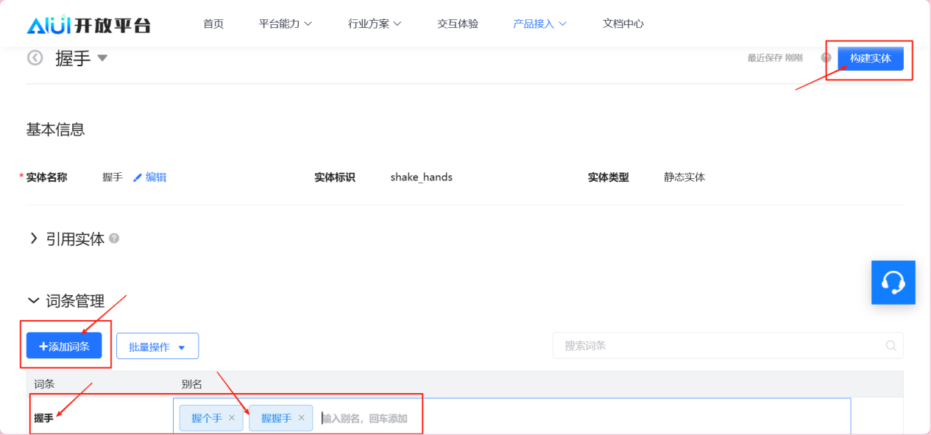Click the help icon next to 引用实体
931x435 pixels.
(114, 238)
